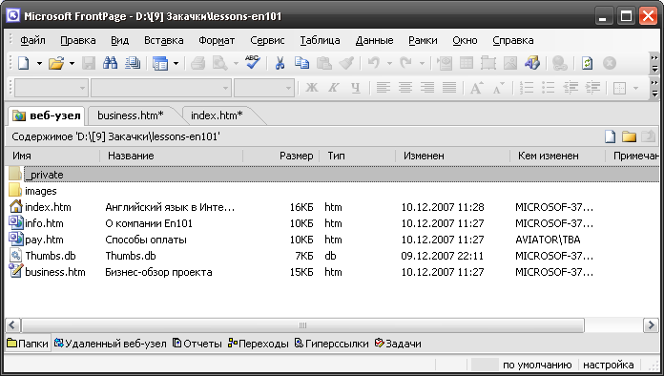Switch to Удаленный веб-узел view
Screen dimensions: 664x376
[110, 344]
